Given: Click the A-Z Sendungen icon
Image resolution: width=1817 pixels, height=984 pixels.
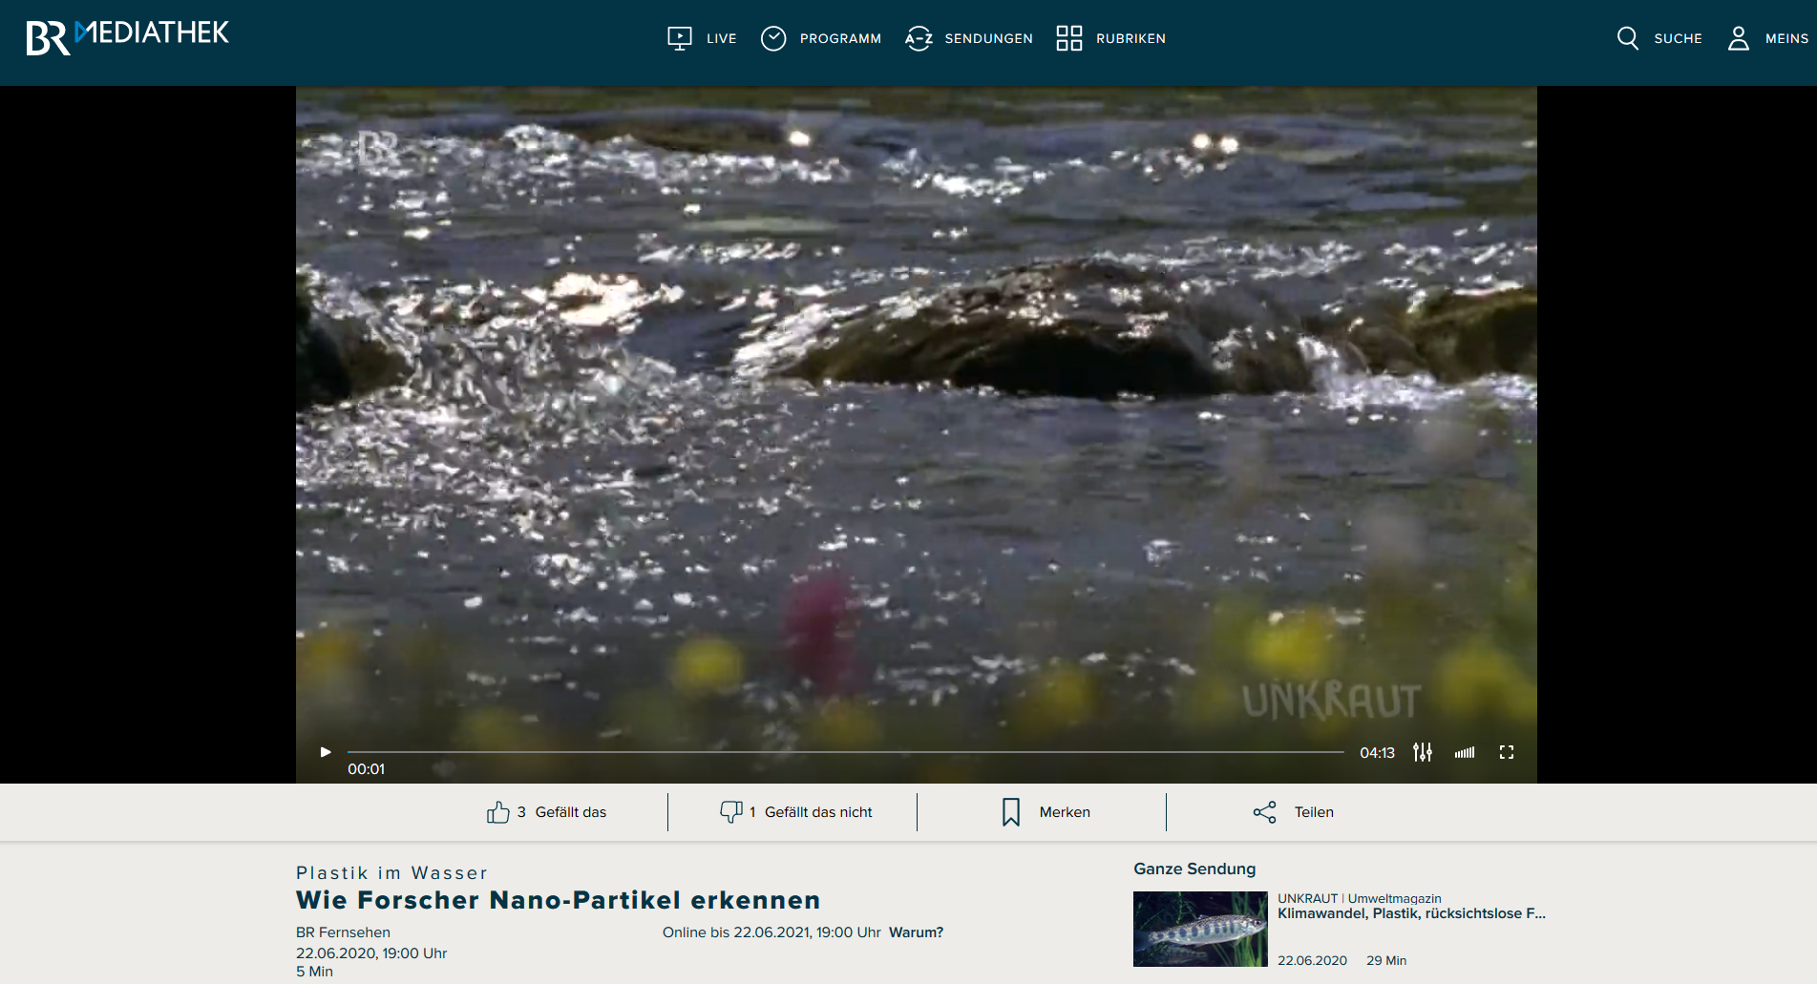Looking at the screenshot, I should [919, 38].
